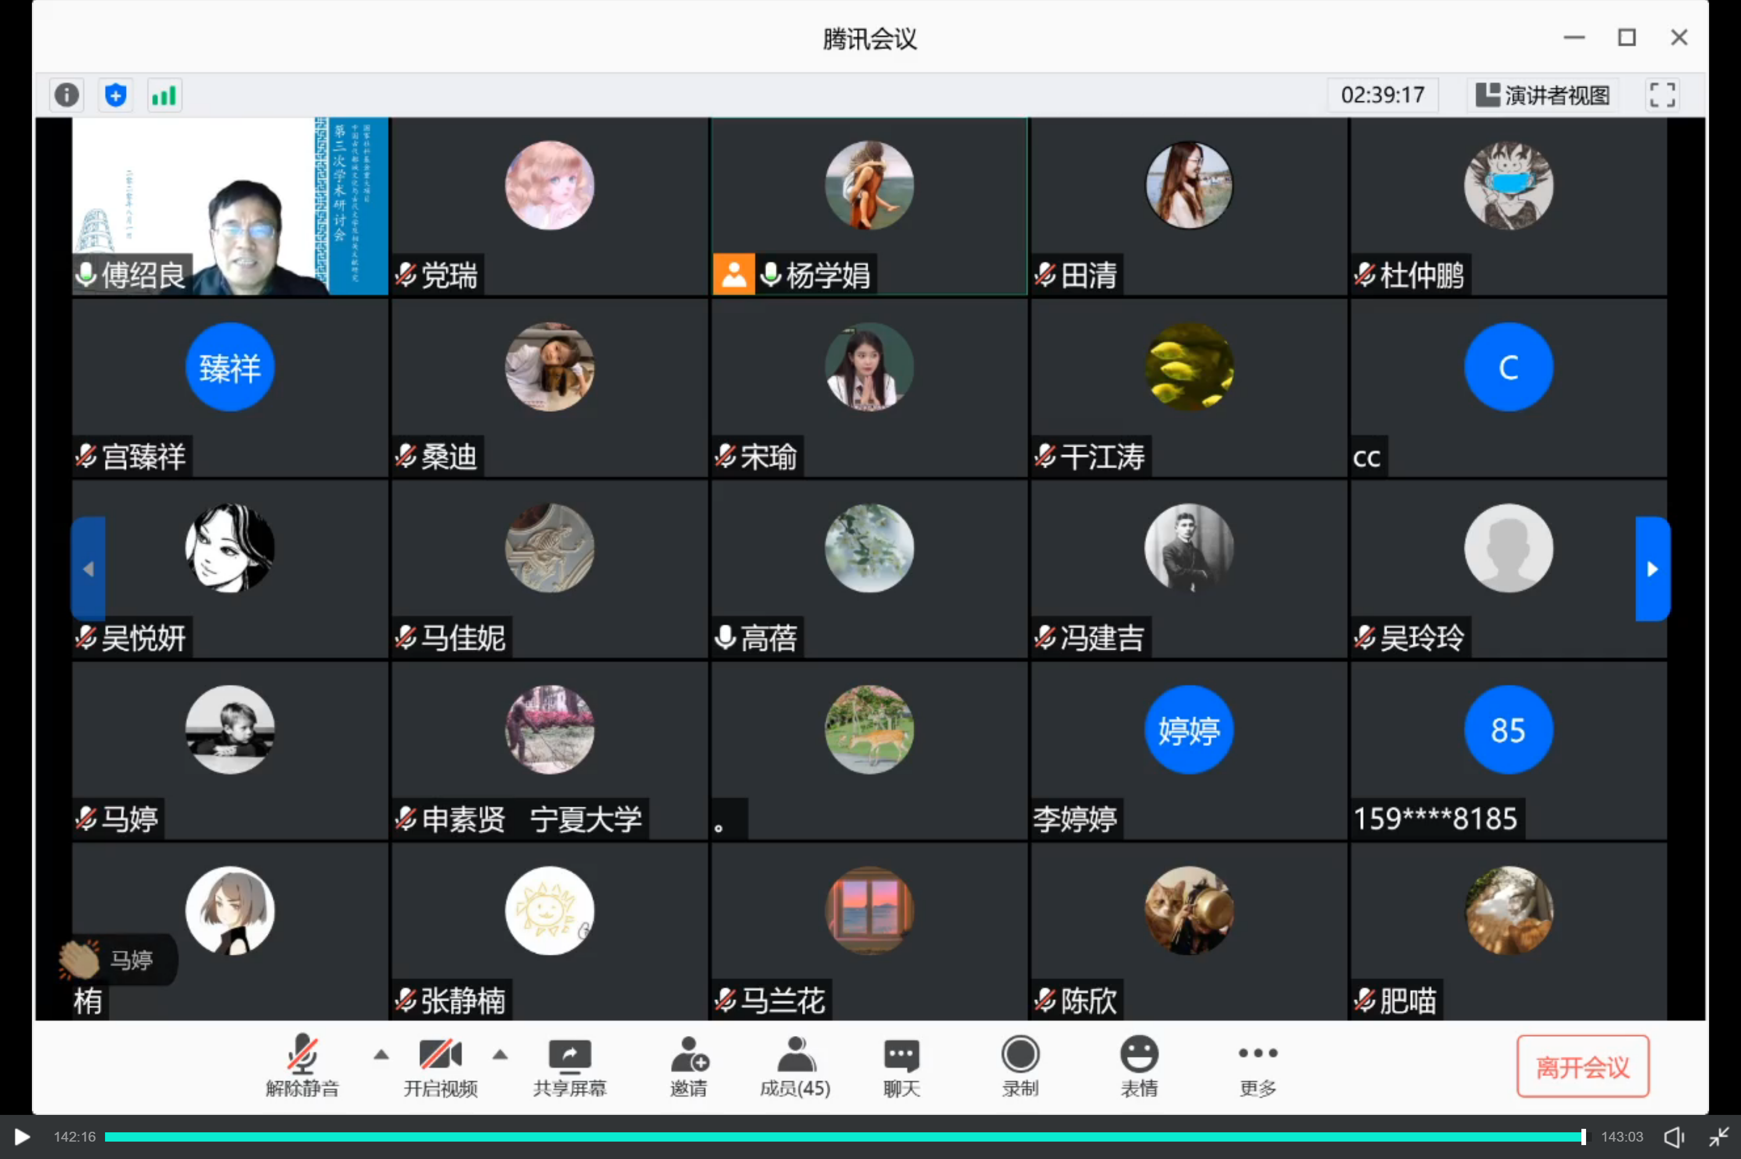Open emoji reactions (表情)
1741x1159 pixels.
1139,1066
